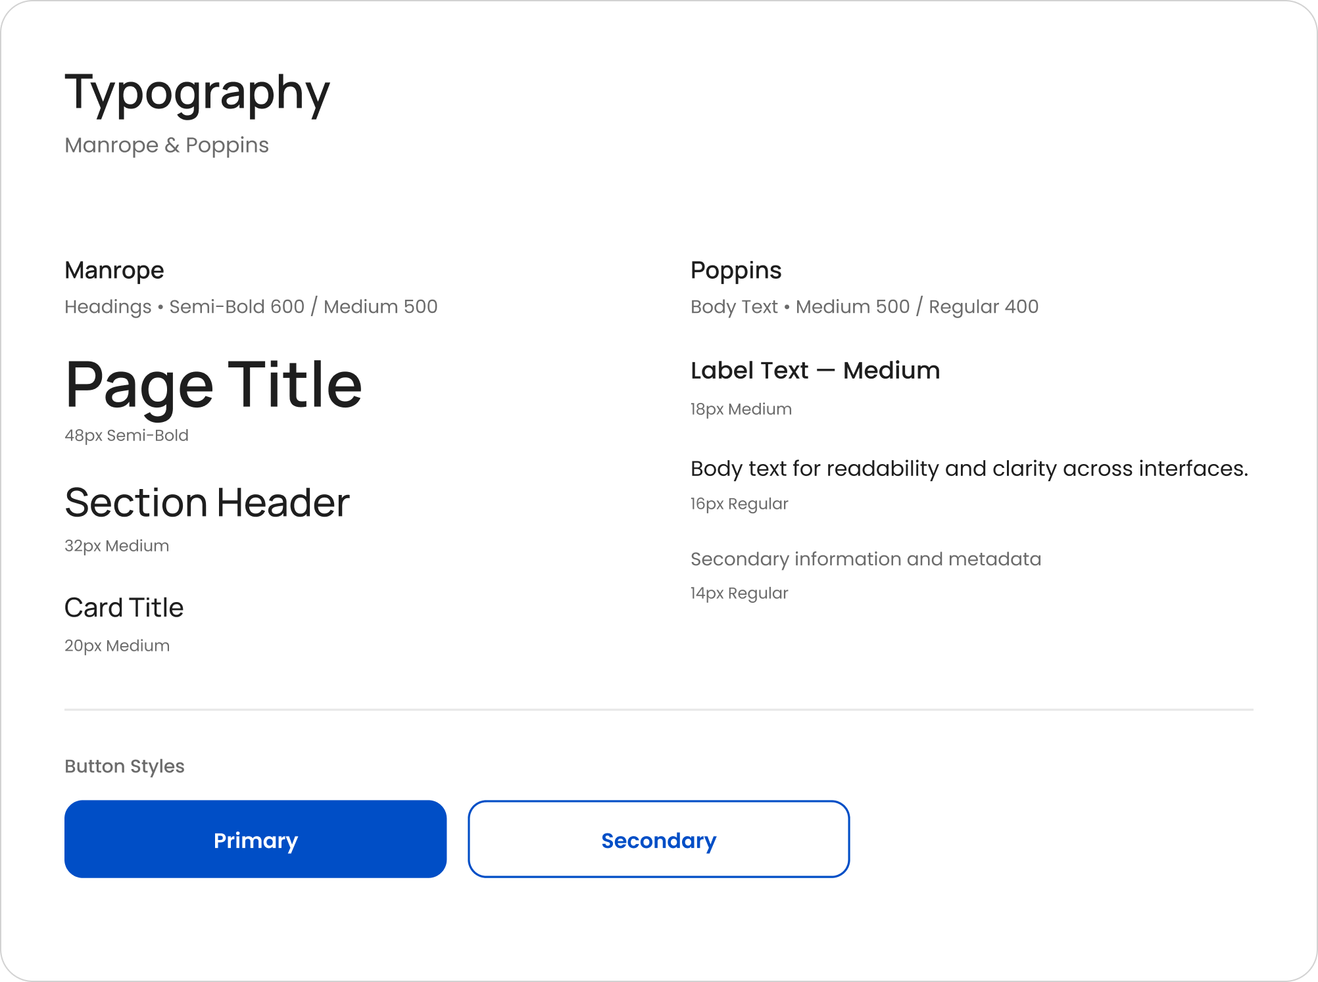Click the Poppins font name heading
This screenshot has height=982, width=1318.
(x=736, y=270)
